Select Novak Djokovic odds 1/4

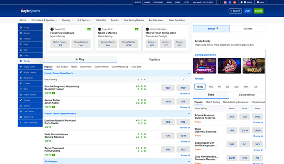tap(81, 44)
